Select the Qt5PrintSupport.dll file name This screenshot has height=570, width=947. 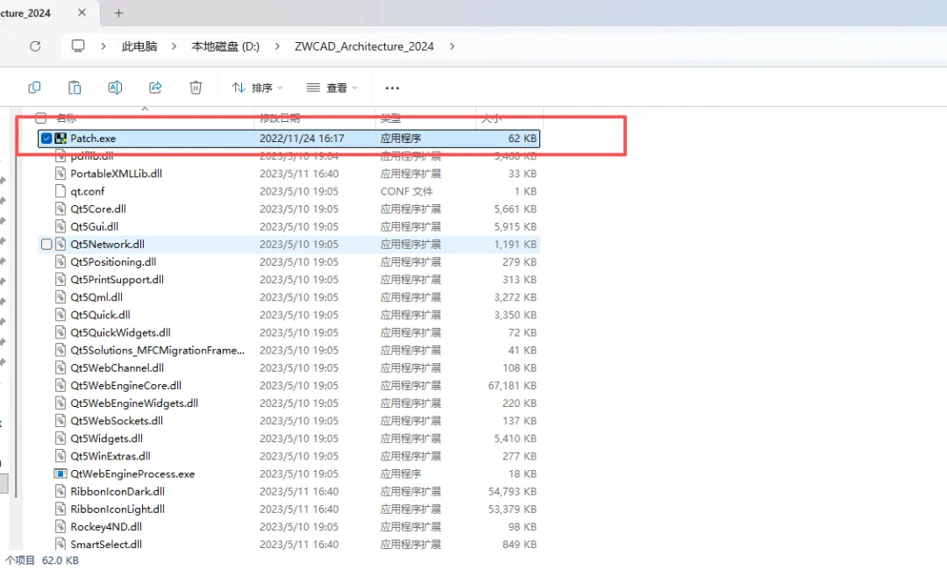(117, 280)
